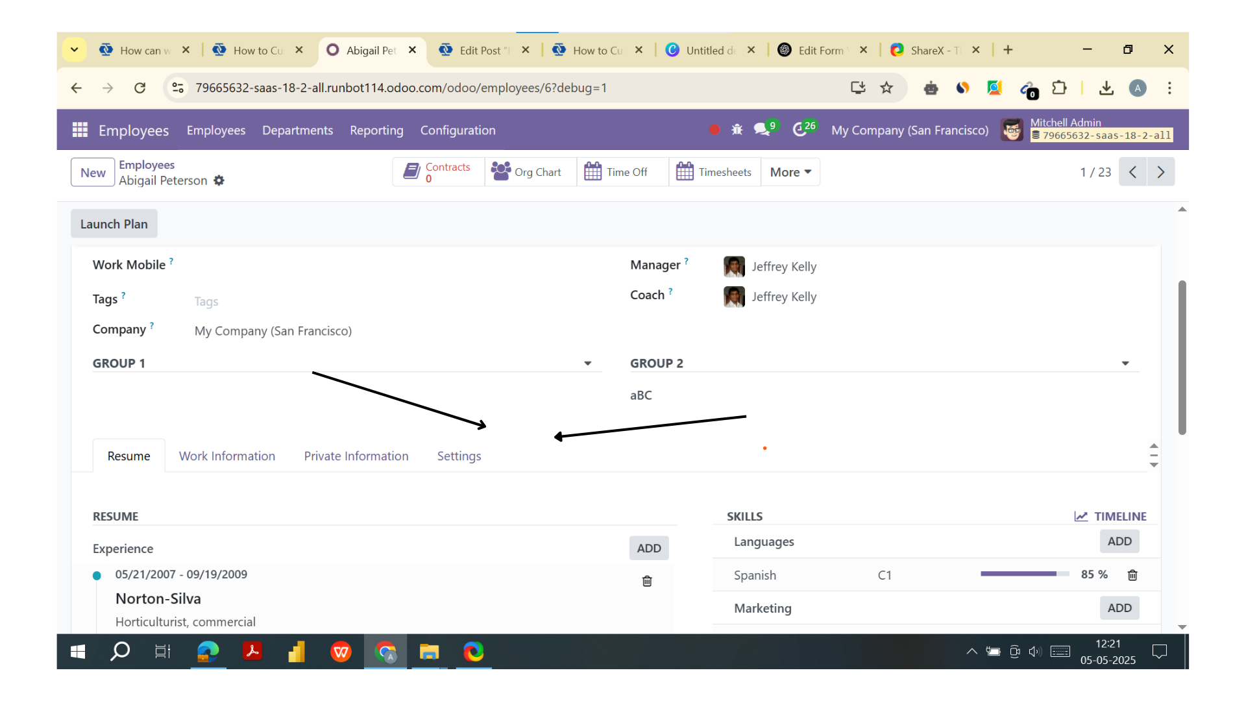Open the Timeline skills chart
Image resolution: width=1246 pixels, height=701 pixels.
tap(1110, 516)
